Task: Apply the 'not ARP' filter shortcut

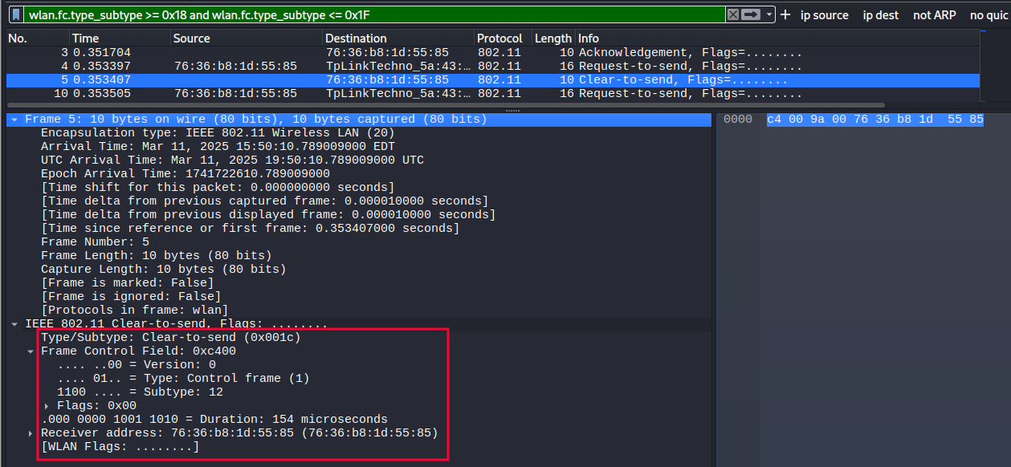Action: pyautogui.click(x=934, y=15)
